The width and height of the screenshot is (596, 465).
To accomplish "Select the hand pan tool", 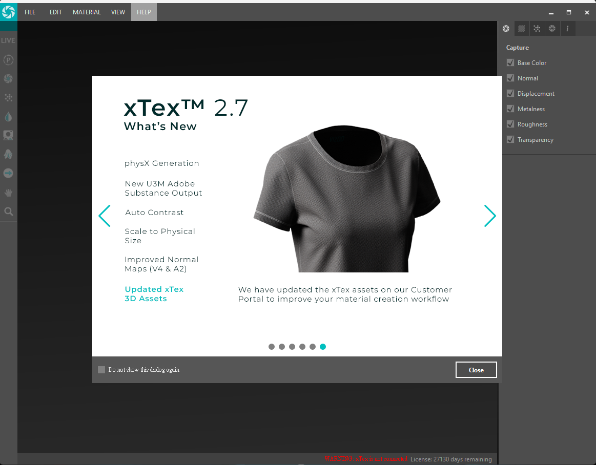I will point(8,193).
